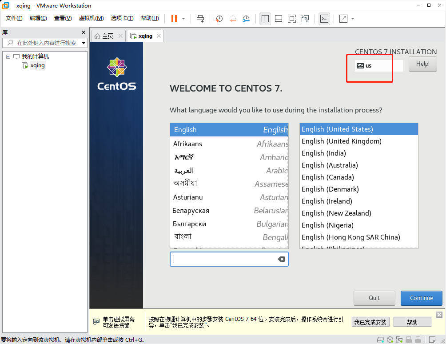Open the 虚拟机(M) menu
Image resolution: width=446 pixels, height=344 pixels.
pos(91,18)
